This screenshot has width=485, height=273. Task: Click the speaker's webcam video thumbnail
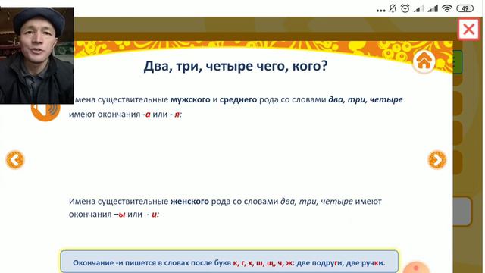pos(37,55)
